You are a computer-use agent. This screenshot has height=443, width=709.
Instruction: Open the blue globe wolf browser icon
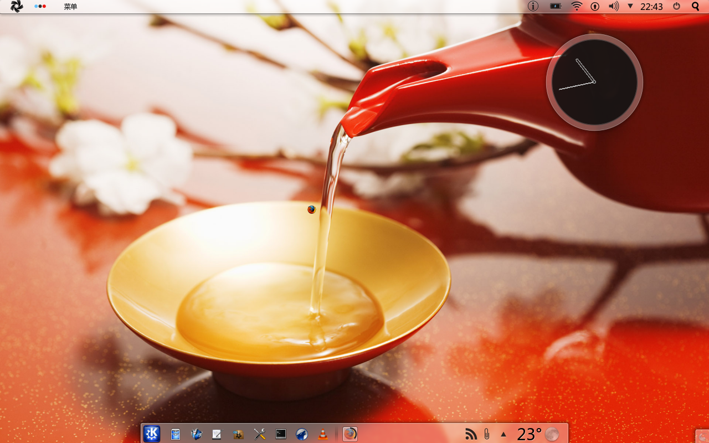(302, 434)
